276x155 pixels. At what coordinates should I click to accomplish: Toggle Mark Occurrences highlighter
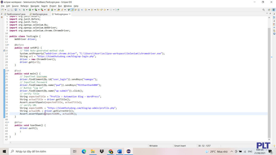tap(72, 10)
